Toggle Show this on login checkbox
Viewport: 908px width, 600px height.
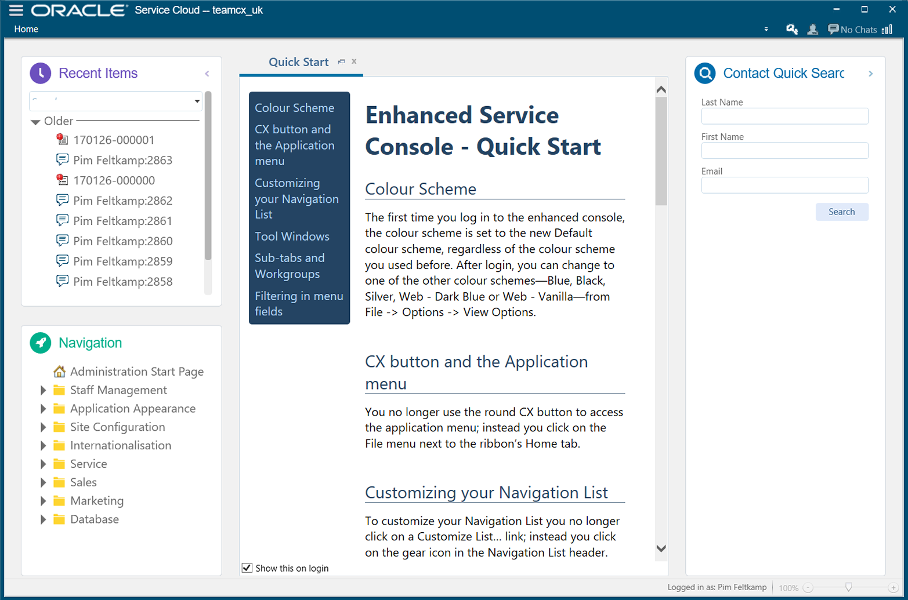[x=247, y=568]
